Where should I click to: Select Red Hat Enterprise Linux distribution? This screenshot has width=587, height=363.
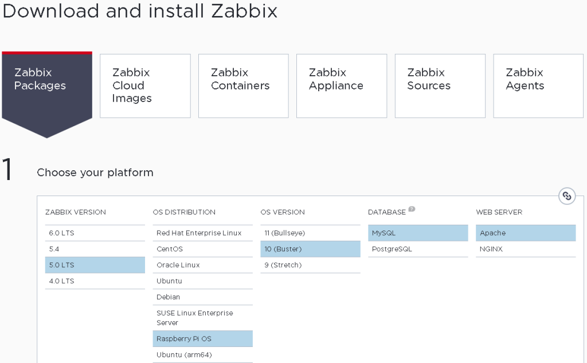[202, 233]
